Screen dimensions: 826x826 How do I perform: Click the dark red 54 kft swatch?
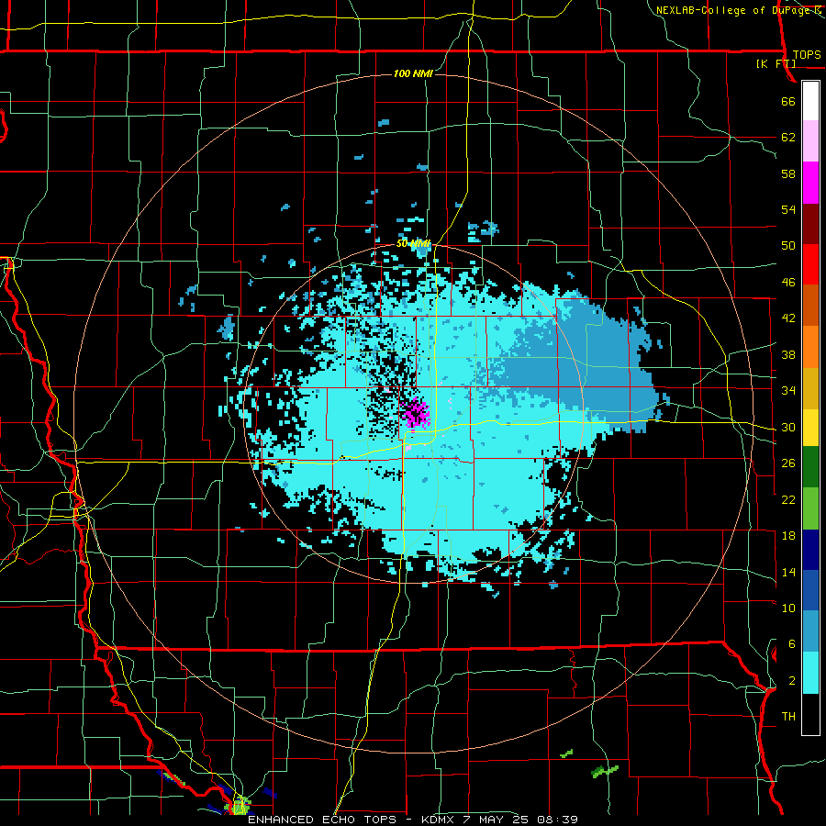tap(810, 224)
